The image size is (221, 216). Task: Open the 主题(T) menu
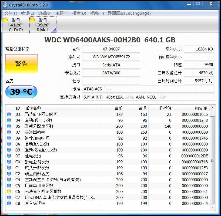(62, 13)
